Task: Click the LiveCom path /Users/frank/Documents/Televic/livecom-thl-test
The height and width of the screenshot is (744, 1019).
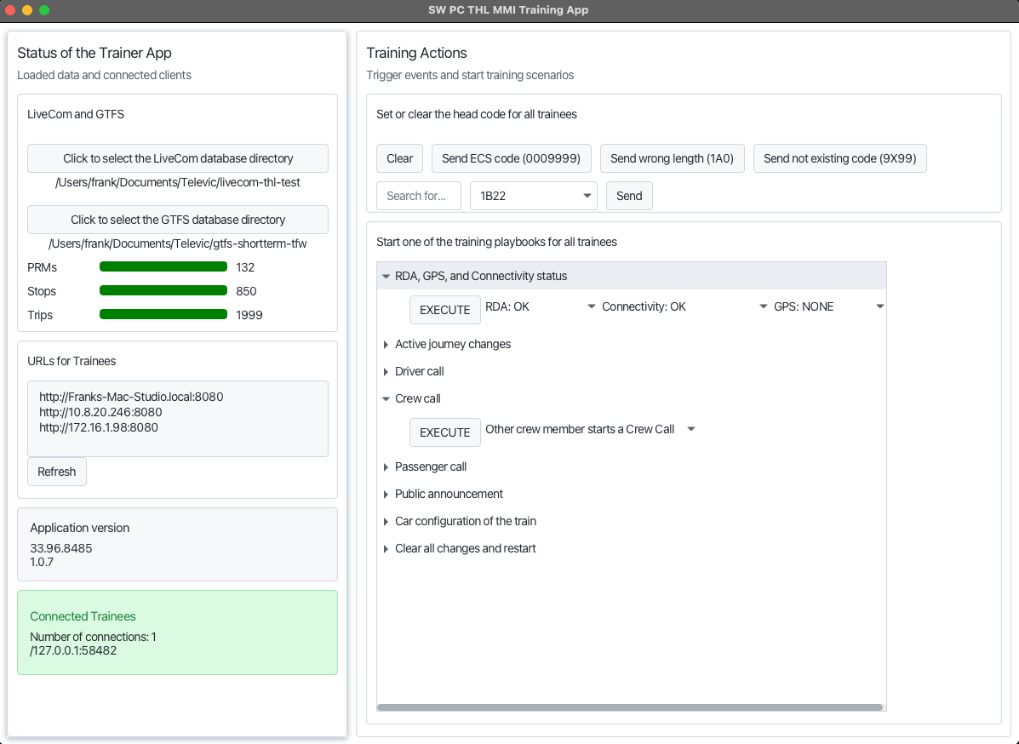Action: pyautogui.click(x=178, y=182)
